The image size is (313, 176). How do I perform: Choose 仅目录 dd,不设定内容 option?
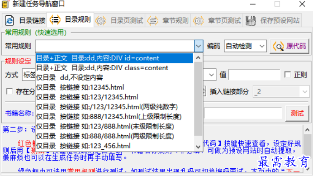click(114, 77)
